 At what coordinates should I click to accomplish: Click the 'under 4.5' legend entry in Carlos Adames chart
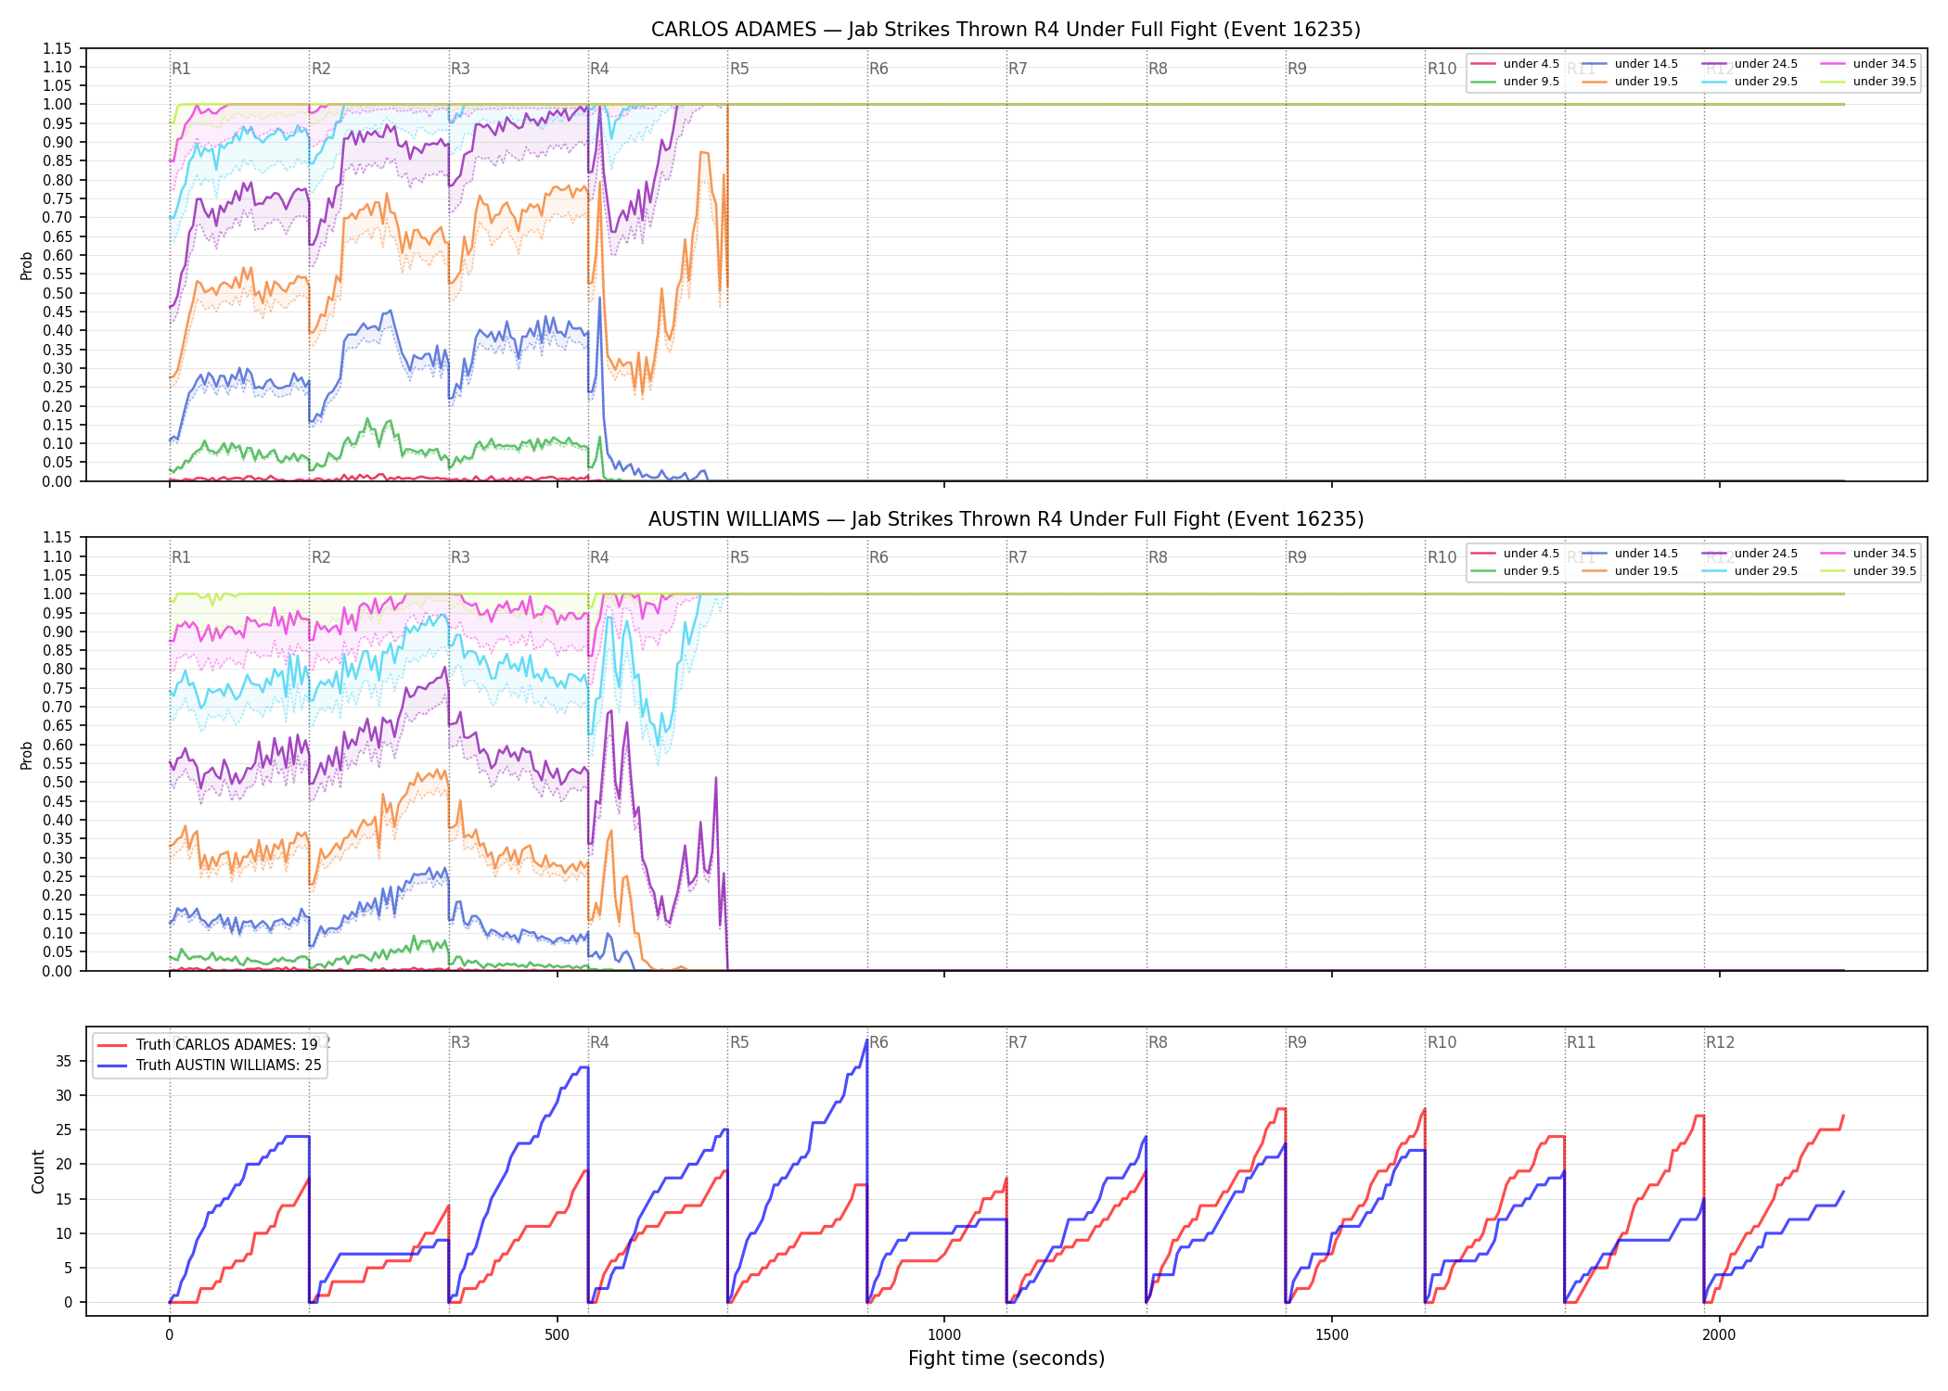tap(1516, 64)
